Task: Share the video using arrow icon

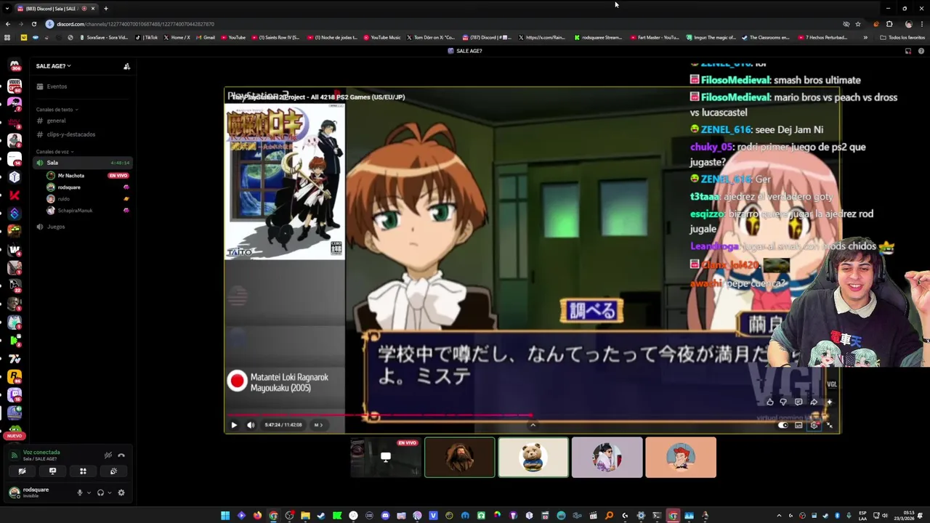Action: [x=814, y=402]
